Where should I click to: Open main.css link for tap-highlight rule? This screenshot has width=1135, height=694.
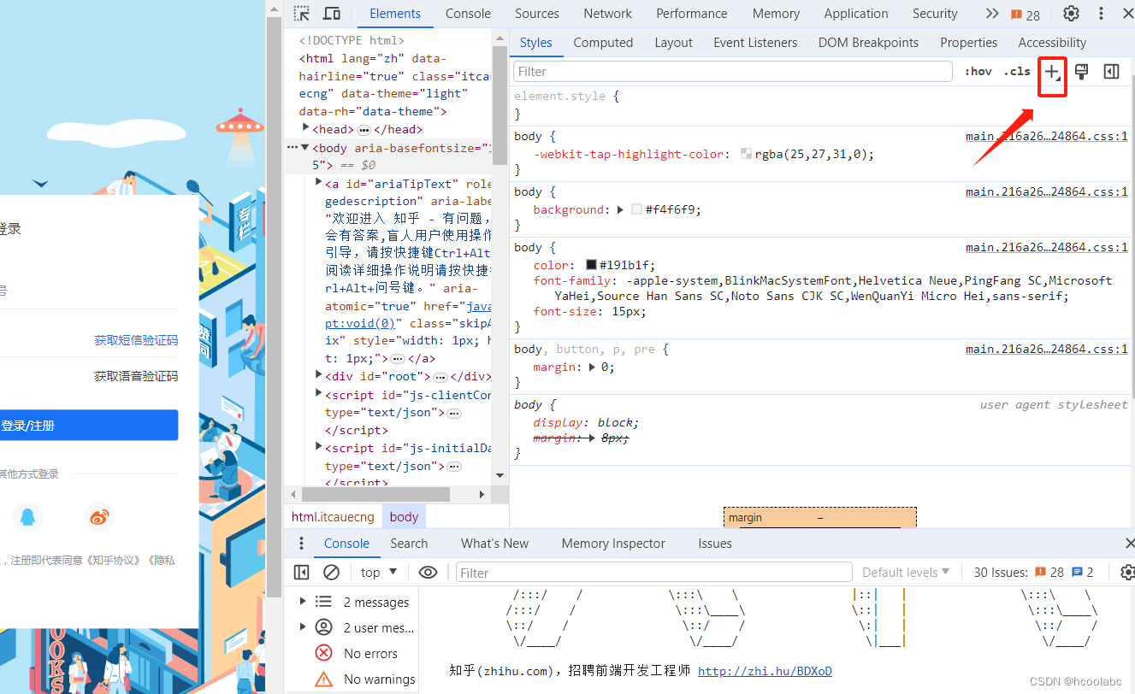1047,137
